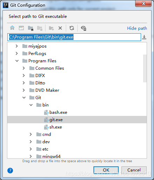Toggle Show Hidden Files and Directories icon
154x180 pixels.
pyautogui.click(x=84, y=28)
